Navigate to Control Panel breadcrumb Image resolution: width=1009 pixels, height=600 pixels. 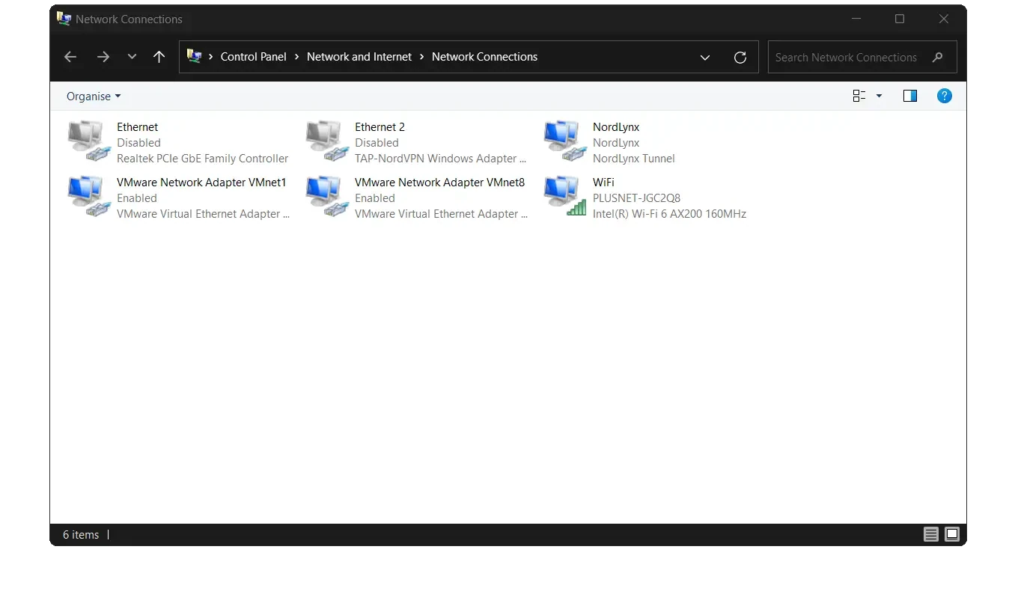(x=254, y=57)
